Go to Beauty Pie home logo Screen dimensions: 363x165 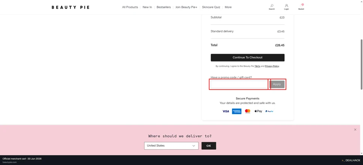click(x=70, y=7)
